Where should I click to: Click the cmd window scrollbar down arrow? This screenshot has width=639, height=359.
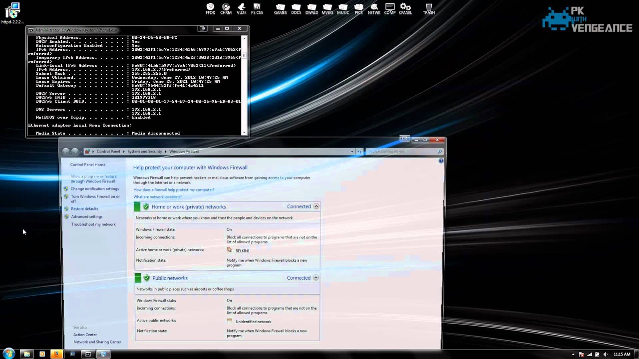click(244, 133)
